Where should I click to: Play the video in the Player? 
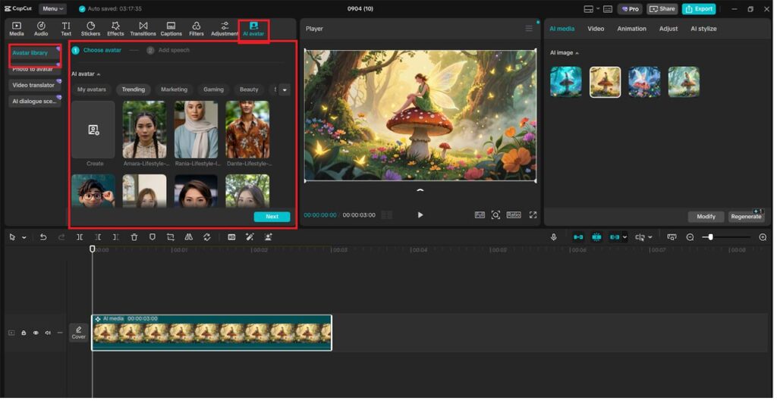coord(420,215)
